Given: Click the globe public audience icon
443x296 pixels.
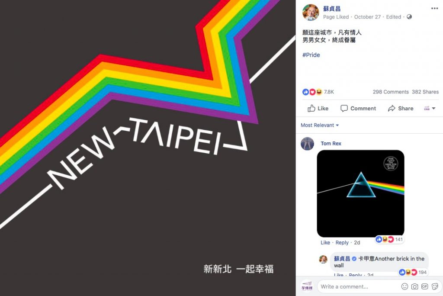Looking at the screenshot, I should pyautogui.click(x=409, y=17).
